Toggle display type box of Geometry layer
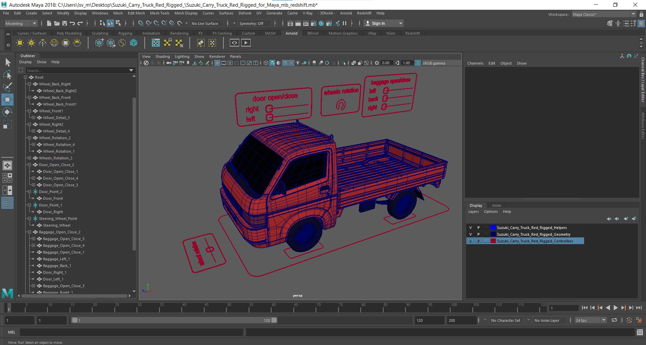The height and width of the screenshot is (345, 646). pos(486,234)
